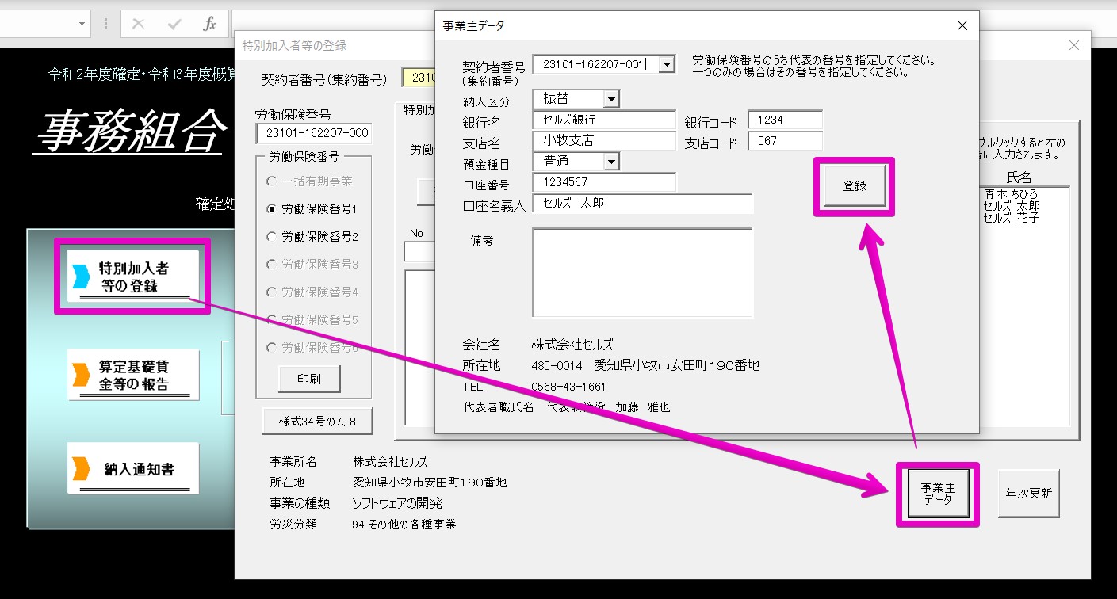Image resolution: width=1117 pixels, height=599 pixels.
Task: Click the TEL value 0568-43-1661
Action: coord(568,387)
